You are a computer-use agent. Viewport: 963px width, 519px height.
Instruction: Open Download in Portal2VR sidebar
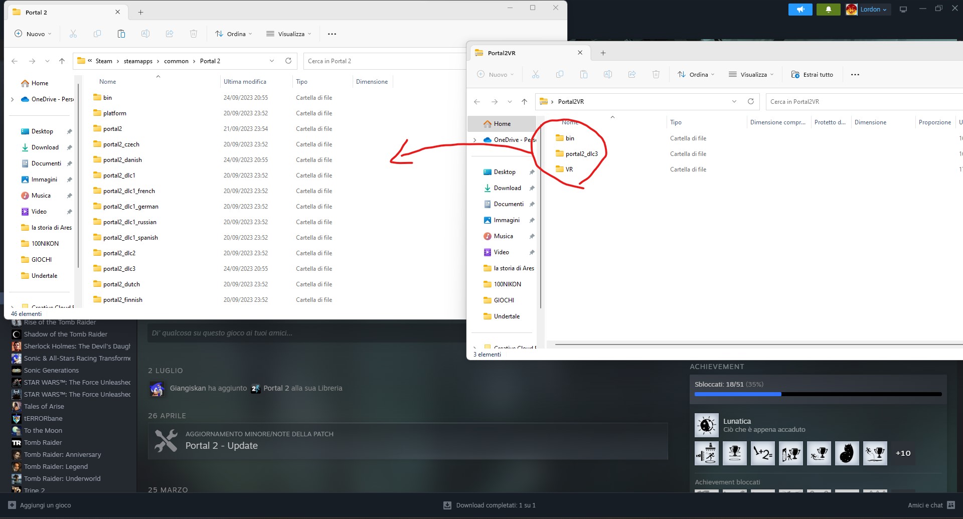click(507, 188)
